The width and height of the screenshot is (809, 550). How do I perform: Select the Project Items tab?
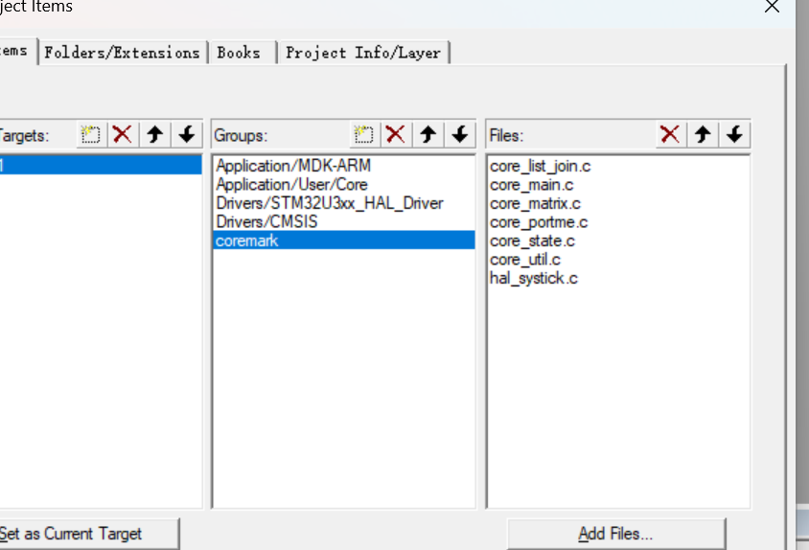coord(16,51)
